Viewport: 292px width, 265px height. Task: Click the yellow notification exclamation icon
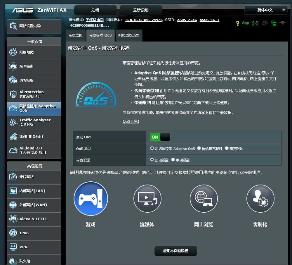click(x=238, y=23)
